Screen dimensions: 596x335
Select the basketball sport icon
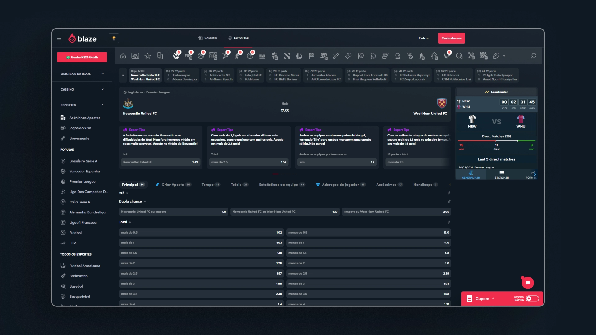click(x=201, y=56)
